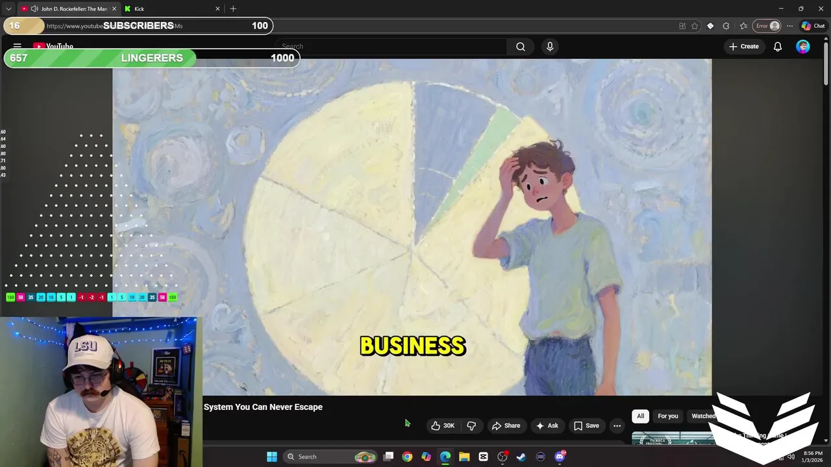
Task: Open Microsoft Copilot from the taskbar
Action: pyautogui.click(x=426, y=457)
